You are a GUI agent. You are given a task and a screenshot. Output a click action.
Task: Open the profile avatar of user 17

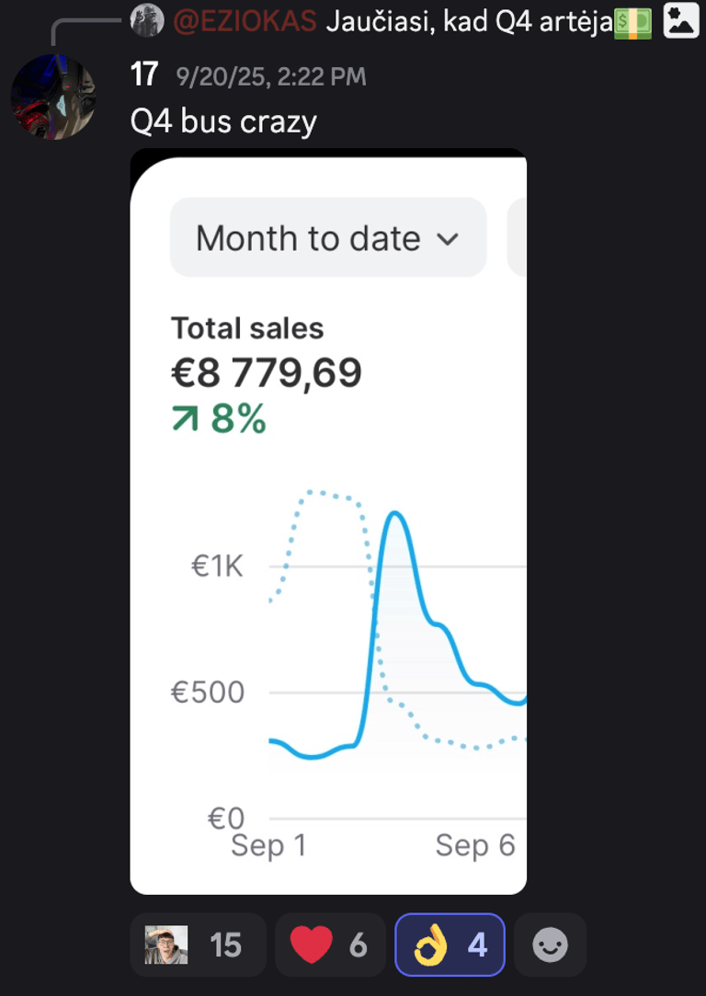click(52, 96)
